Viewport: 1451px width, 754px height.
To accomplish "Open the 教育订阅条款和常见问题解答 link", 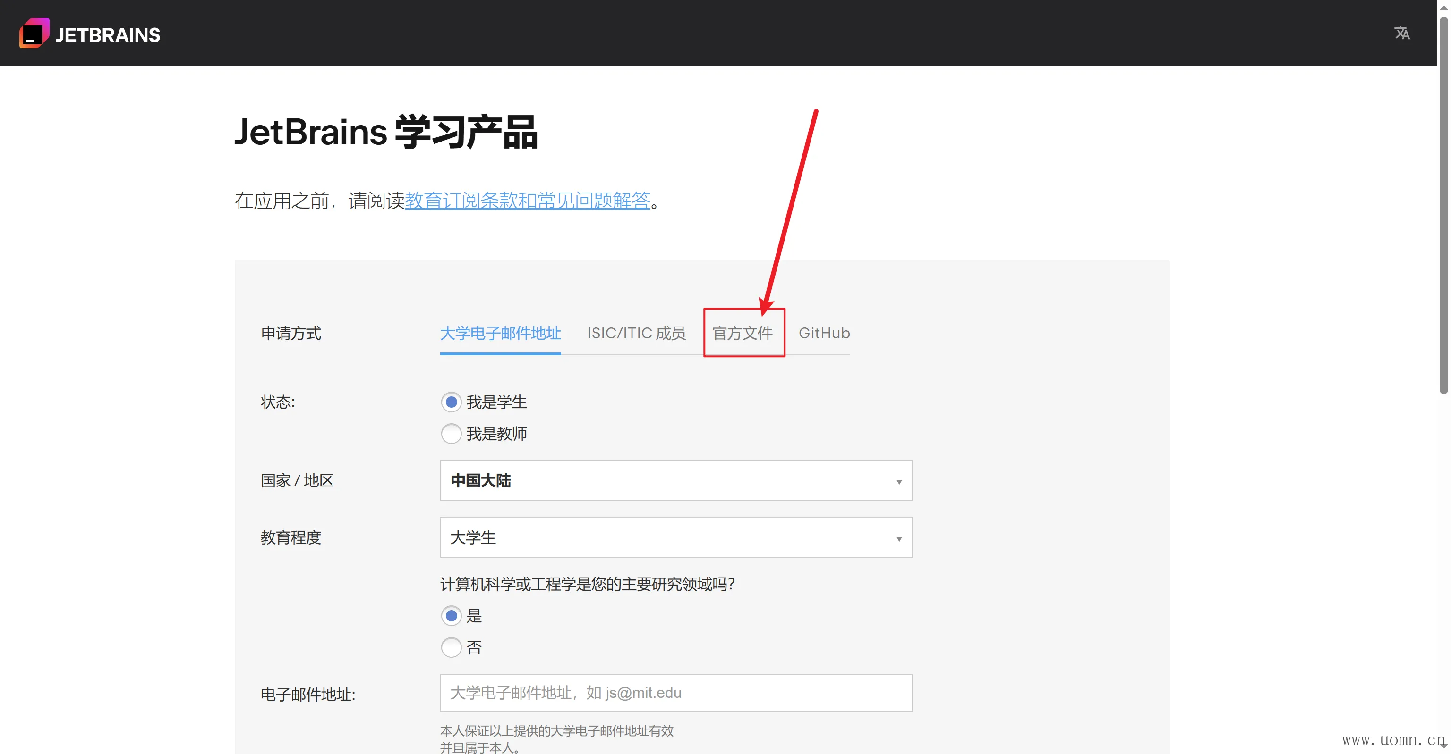I will coord(527,201).
